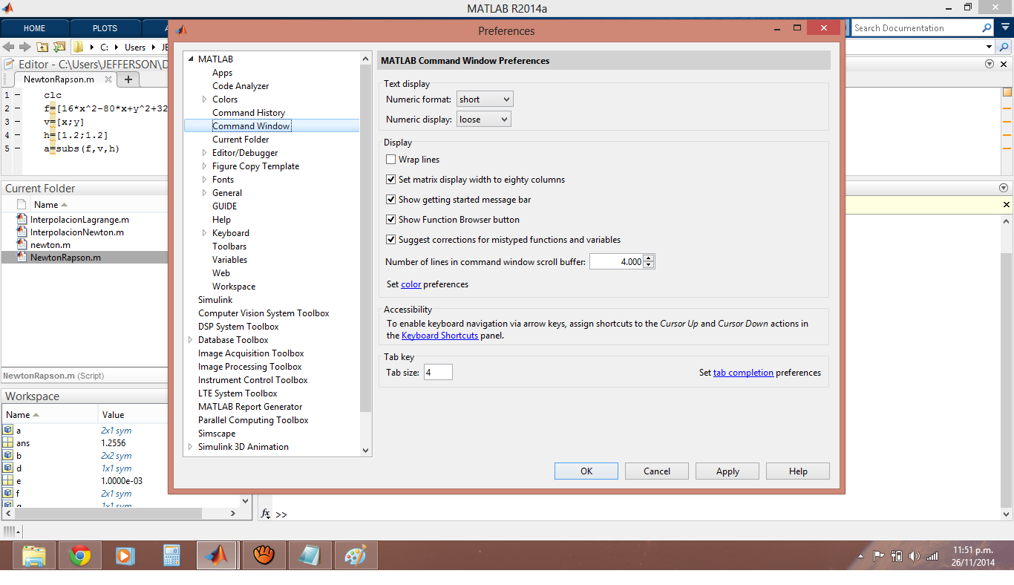This screenshot has width=1014, height=585.
Task: Open the color preferences link
Action: 411,284
